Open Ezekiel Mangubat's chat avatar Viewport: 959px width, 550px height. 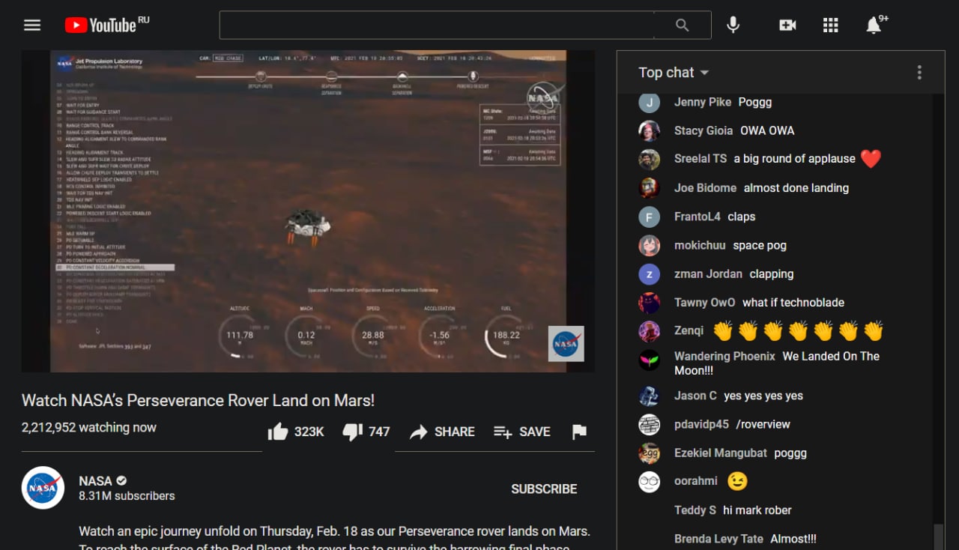pos(649,453)
